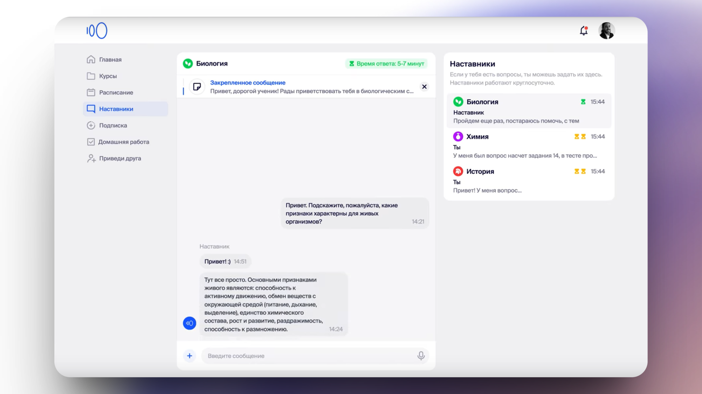Click the Наставник sender label in chat
Screen dimensions: 702x394
pyautogui.click(x=214, y=247)
